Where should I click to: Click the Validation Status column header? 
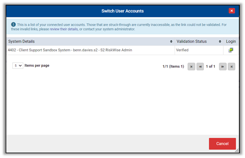click(x=199, y=41)
